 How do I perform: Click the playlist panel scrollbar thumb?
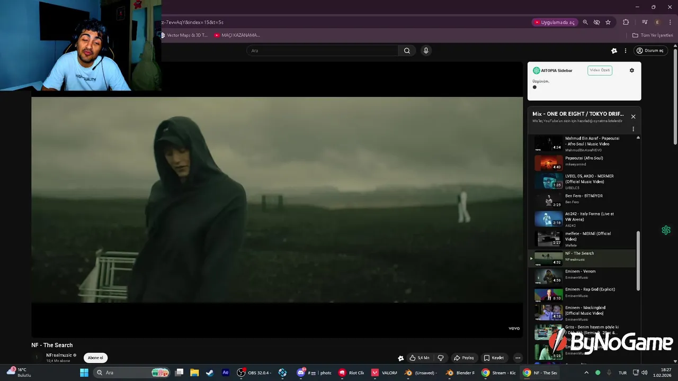pos(638,260)
